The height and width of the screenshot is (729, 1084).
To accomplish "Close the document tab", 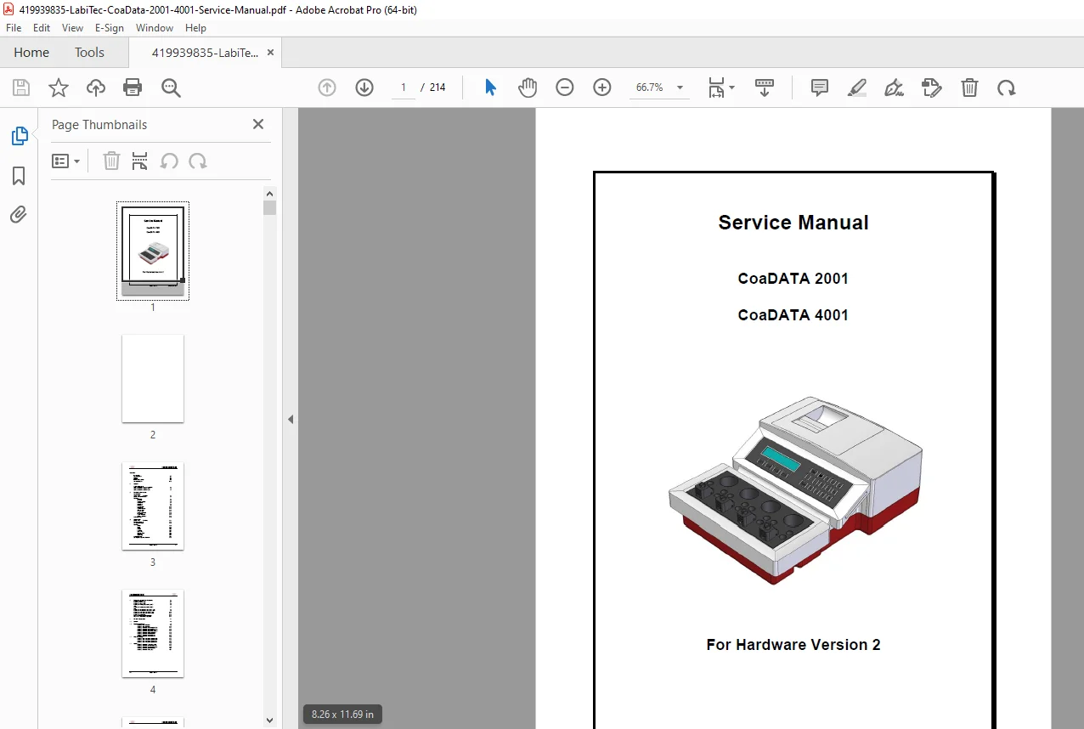I will pyautogui.click(x=270, y=53).
